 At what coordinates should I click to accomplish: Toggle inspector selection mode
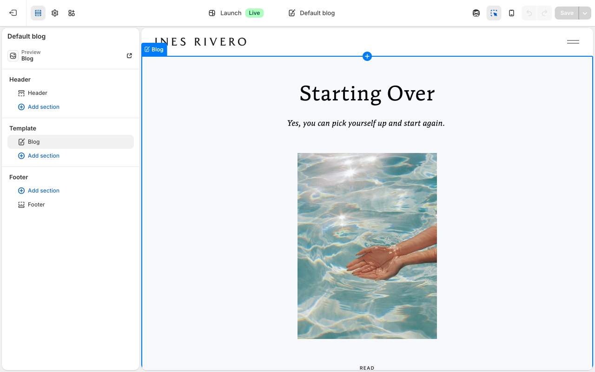click(x=494, y=13)
